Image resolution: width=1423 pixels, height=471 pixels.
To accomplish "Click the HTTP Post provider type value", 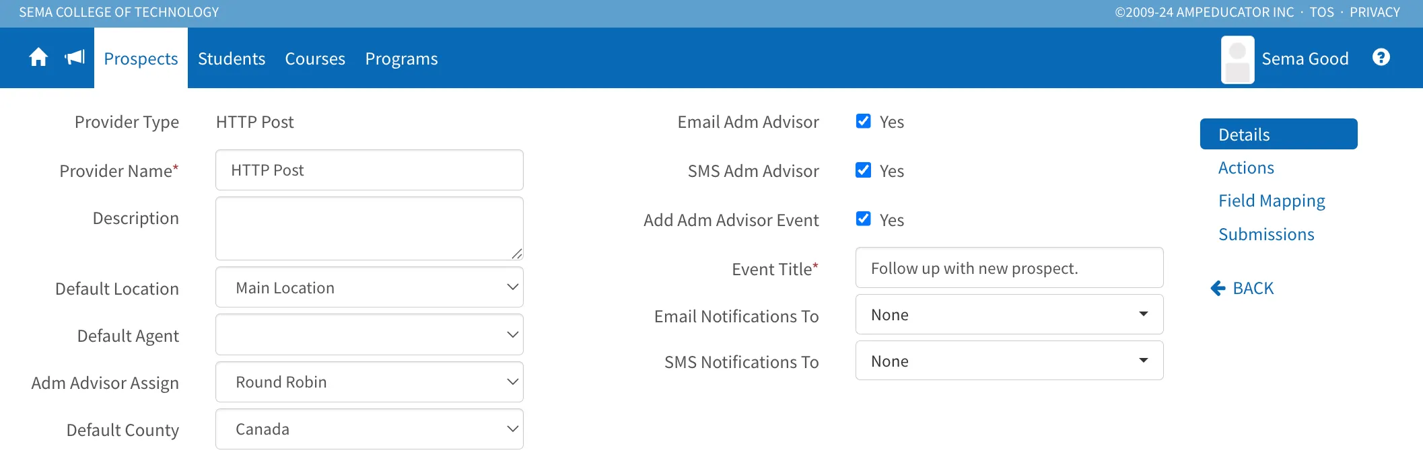I will point(254,122).
